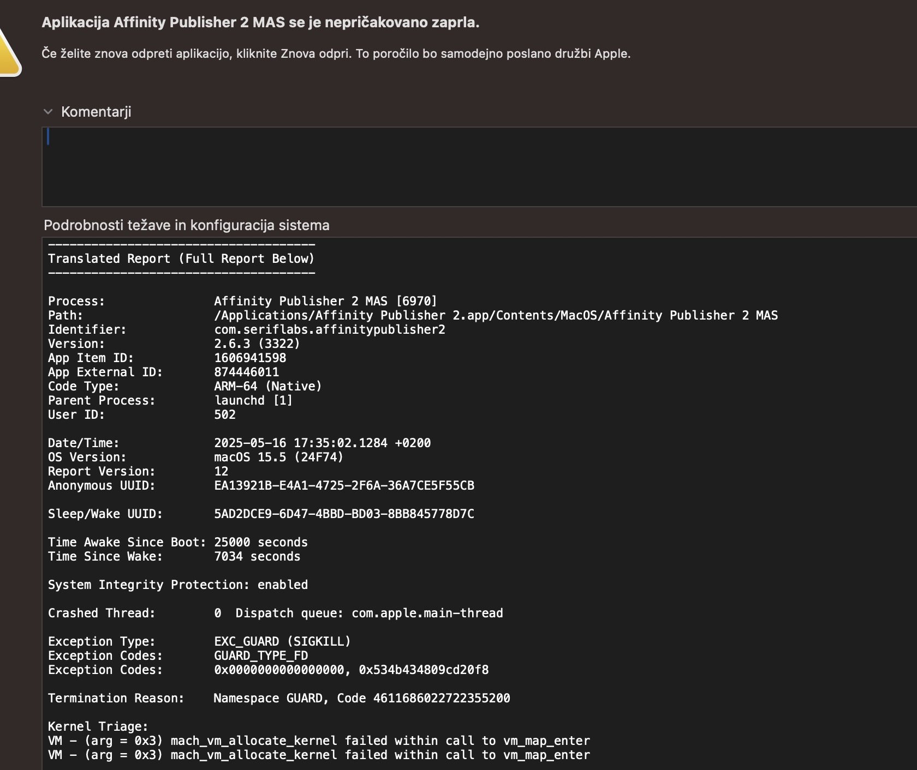Click heading 'Aplikacija Affinity Publisher 2 MAS se je nepričakovano zaprla.'
This screenshot has height=770, width=917.
pos(260,22)
